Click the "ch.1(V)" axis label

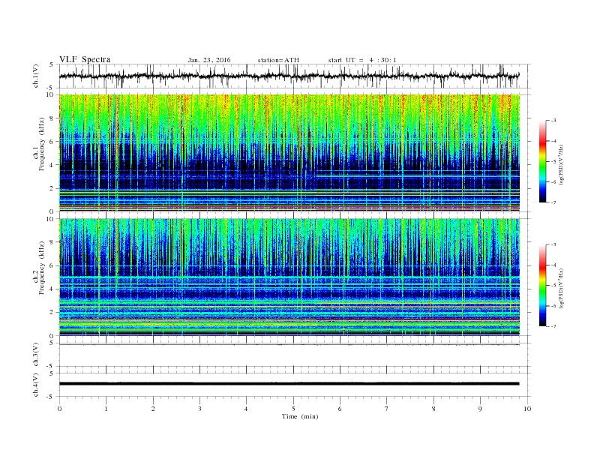36,76
